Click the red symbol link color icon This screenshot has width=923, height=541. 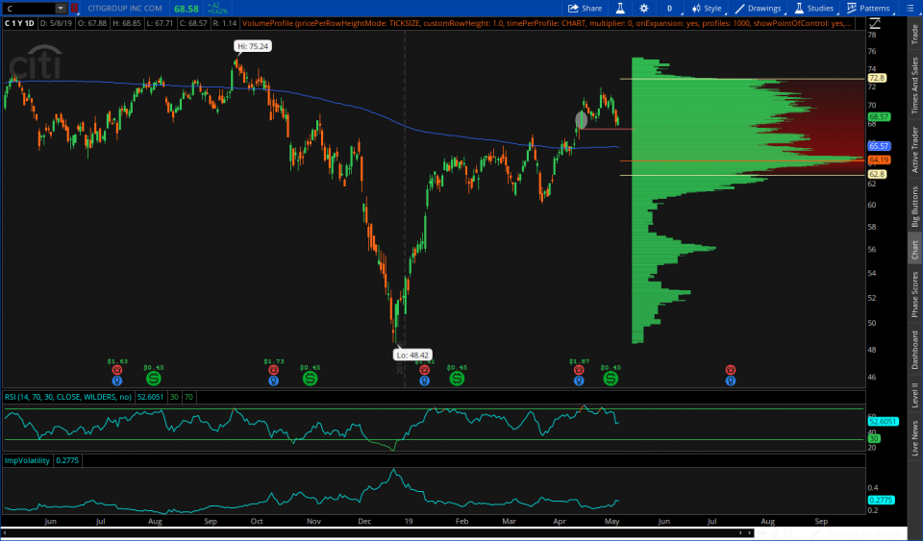(x=74, y=9)
